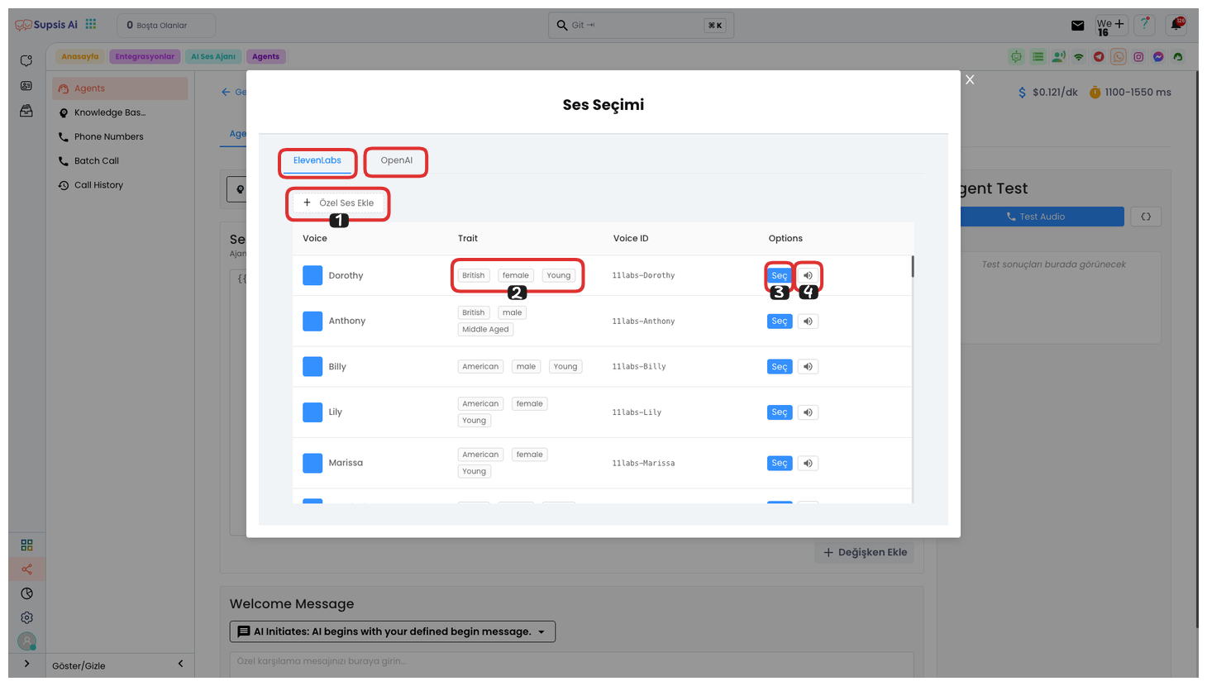
Task: Open the Telegram channel icon
Action: [1099, 57]
